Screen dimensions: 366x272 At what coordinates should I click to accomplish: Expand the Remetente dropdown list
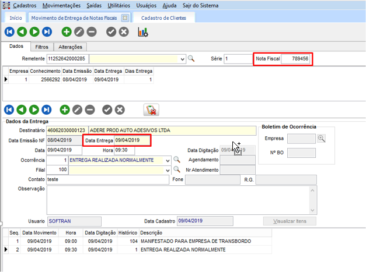181,59
